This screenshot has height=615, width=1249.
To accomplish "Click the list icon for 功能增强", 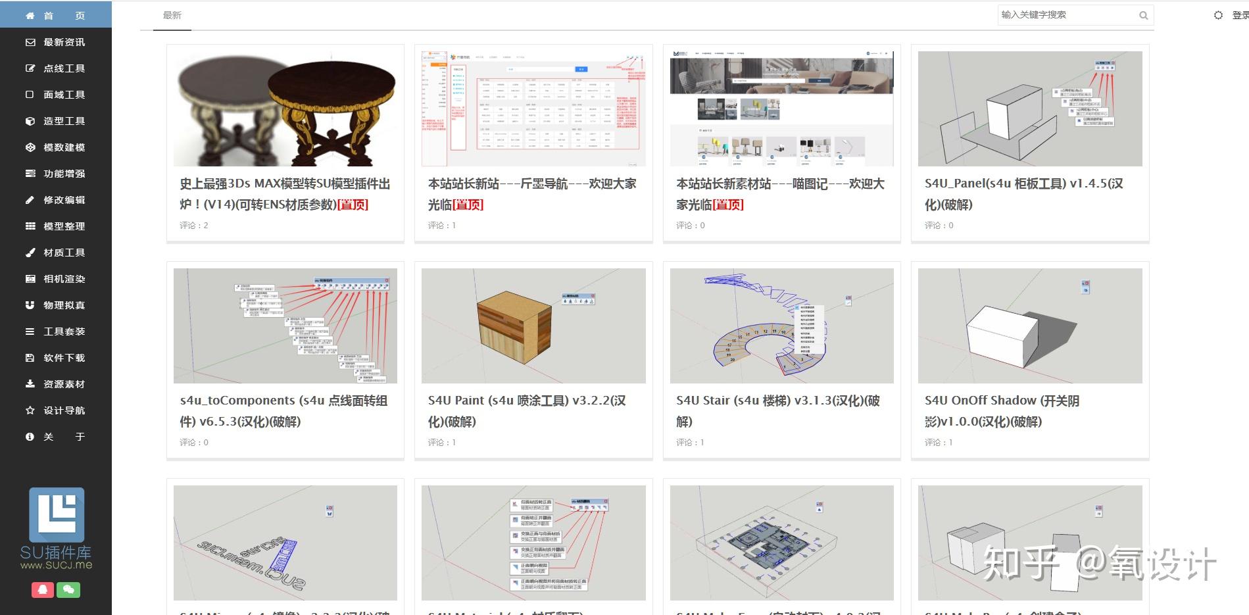I will (x=30, y=174).
